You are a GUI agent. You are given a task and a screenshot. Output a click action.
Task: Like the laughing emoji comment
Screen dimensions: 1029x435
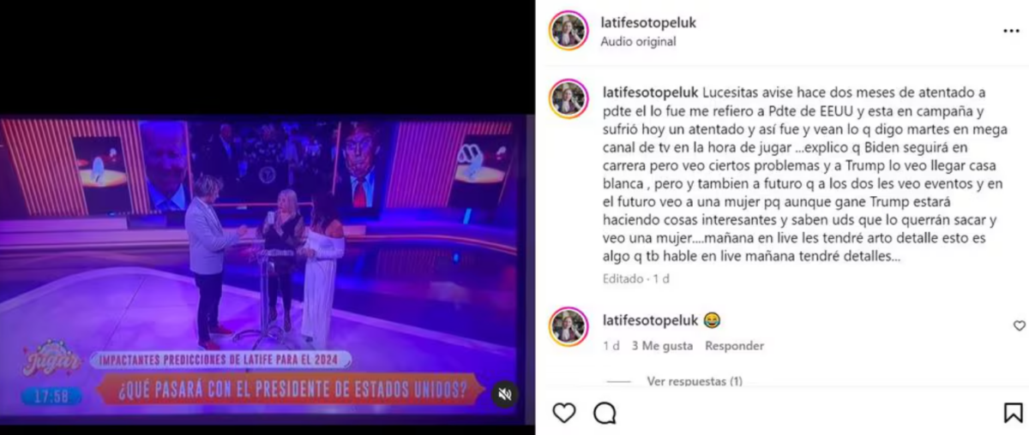[x=1019, y=325]
